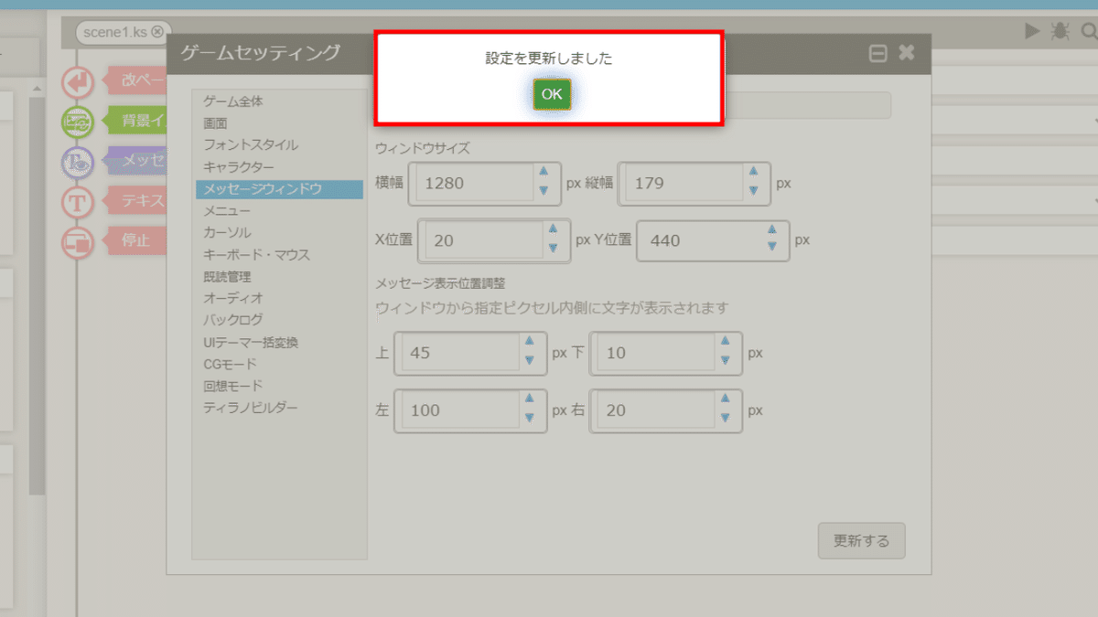Screen dimensions: 1098x617
Task: Increase 横幅 value with up arrow
Action: click(x=544, y=172)
